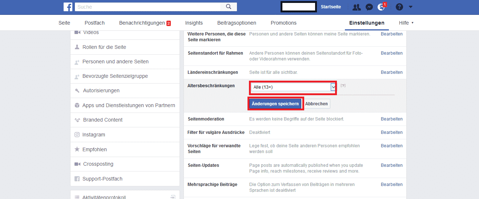This screenshot has width=479, height=199.
Task: Click the Empfohlen star icon
Action: click(x=77, y=149)
